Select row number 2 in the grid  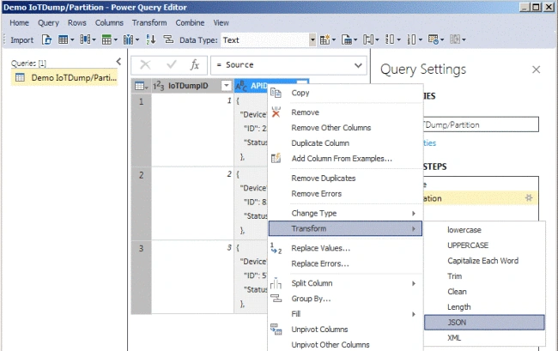click(x=142, y=203)
